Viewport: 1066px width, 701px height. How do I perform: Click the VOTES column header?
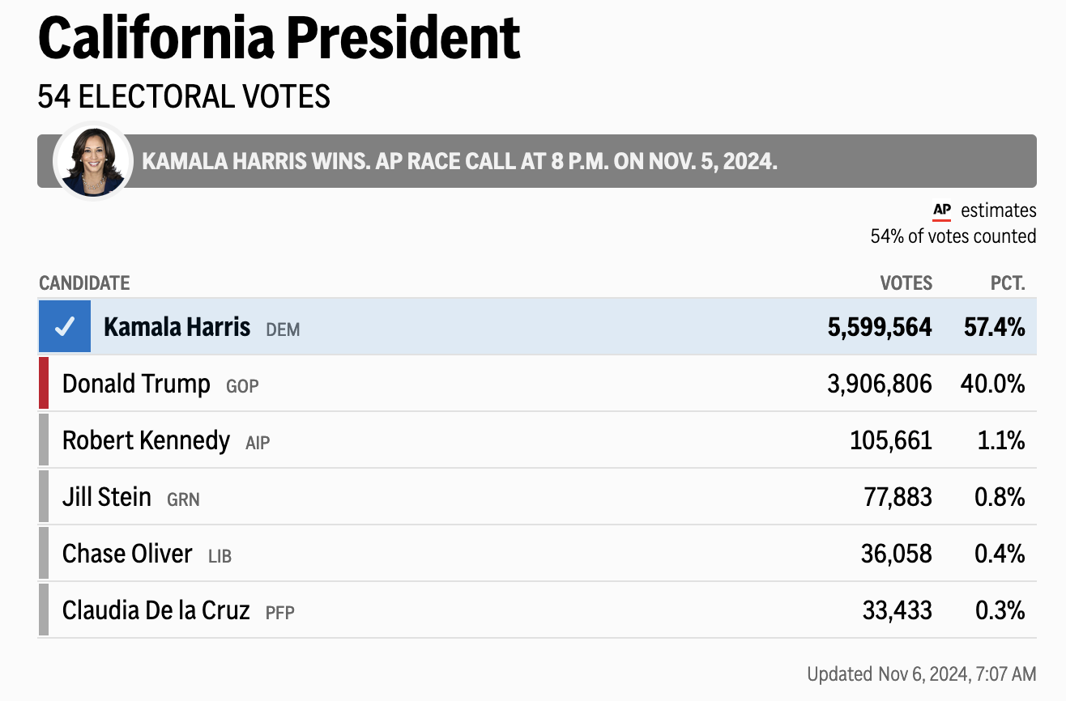tap(906, 283)
